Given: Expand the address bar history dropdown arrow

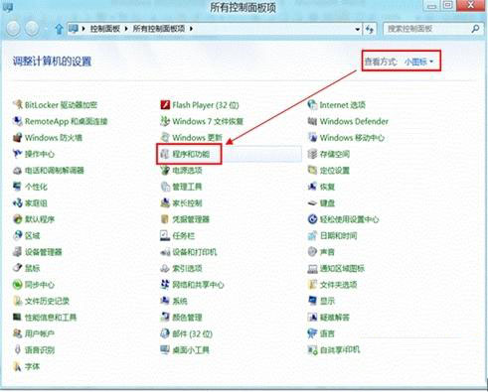Looking at the screenshot, I should (358, 29).
